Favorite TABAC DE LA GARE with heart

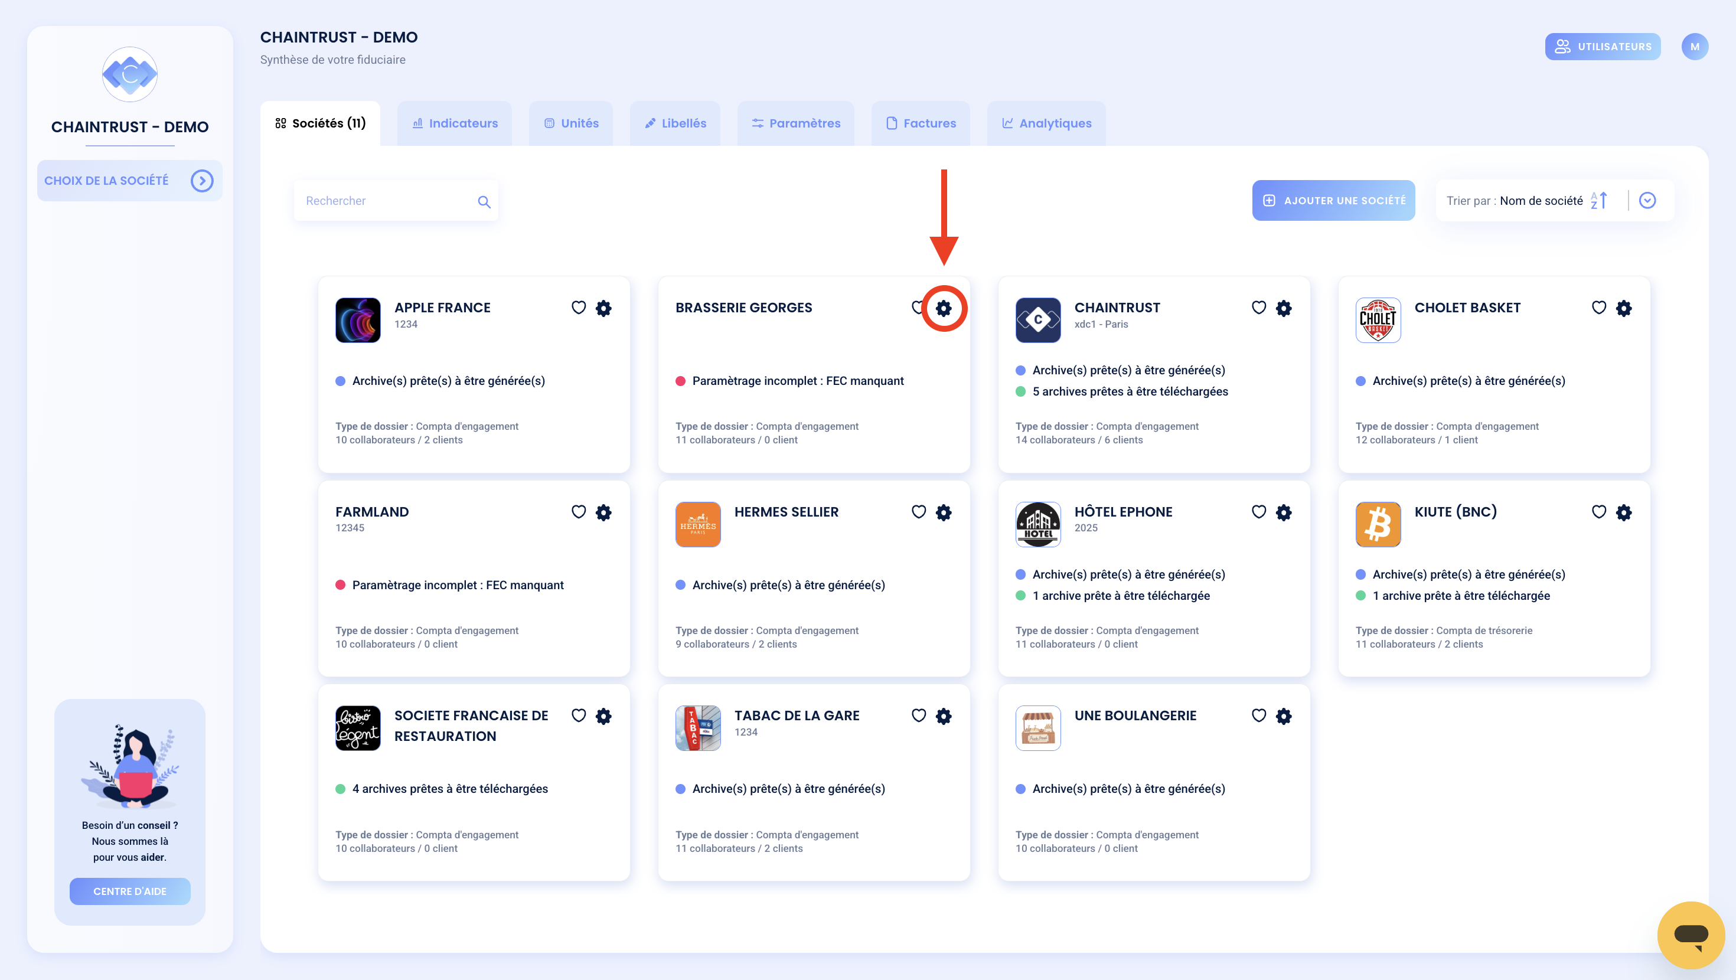pos(919,715)
